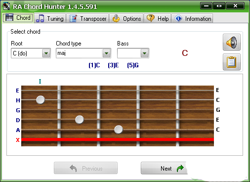Select finger dot on H string
Image resolution: width=250 pixels, height=182 pixels.
pyautogui.click(x=41, y=100)
